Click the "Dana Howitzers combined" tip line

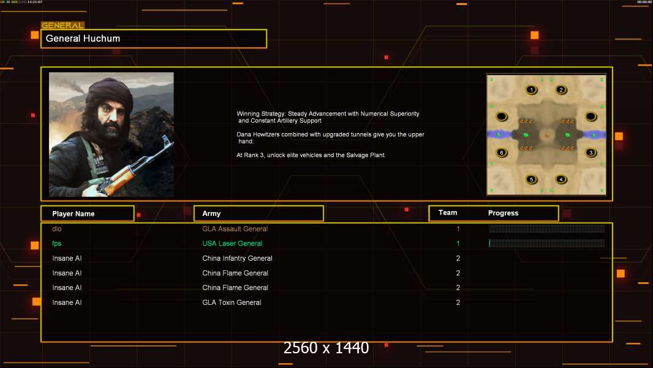click(330, 138)
